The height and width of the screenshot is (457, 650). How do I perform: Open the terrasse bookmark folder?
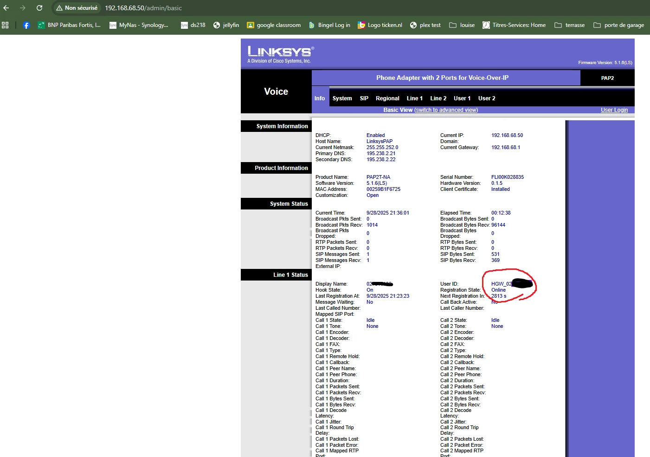click(x=570, y=25)
